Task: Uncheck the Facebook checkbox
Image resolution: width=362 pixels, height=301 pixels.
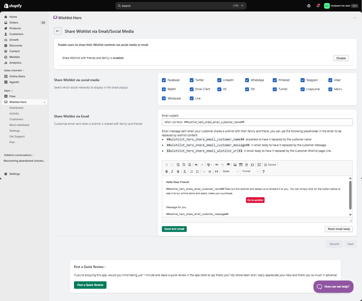Action: (164, 80)
